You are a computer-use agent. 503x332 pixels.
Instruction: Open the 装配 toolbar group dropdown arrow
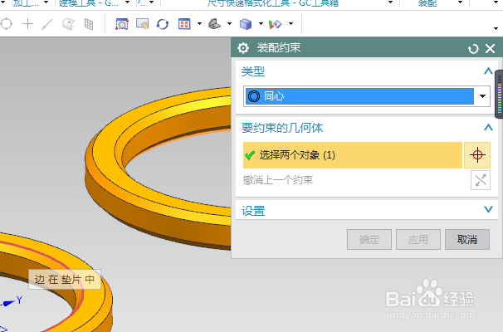tap(460, 2)
